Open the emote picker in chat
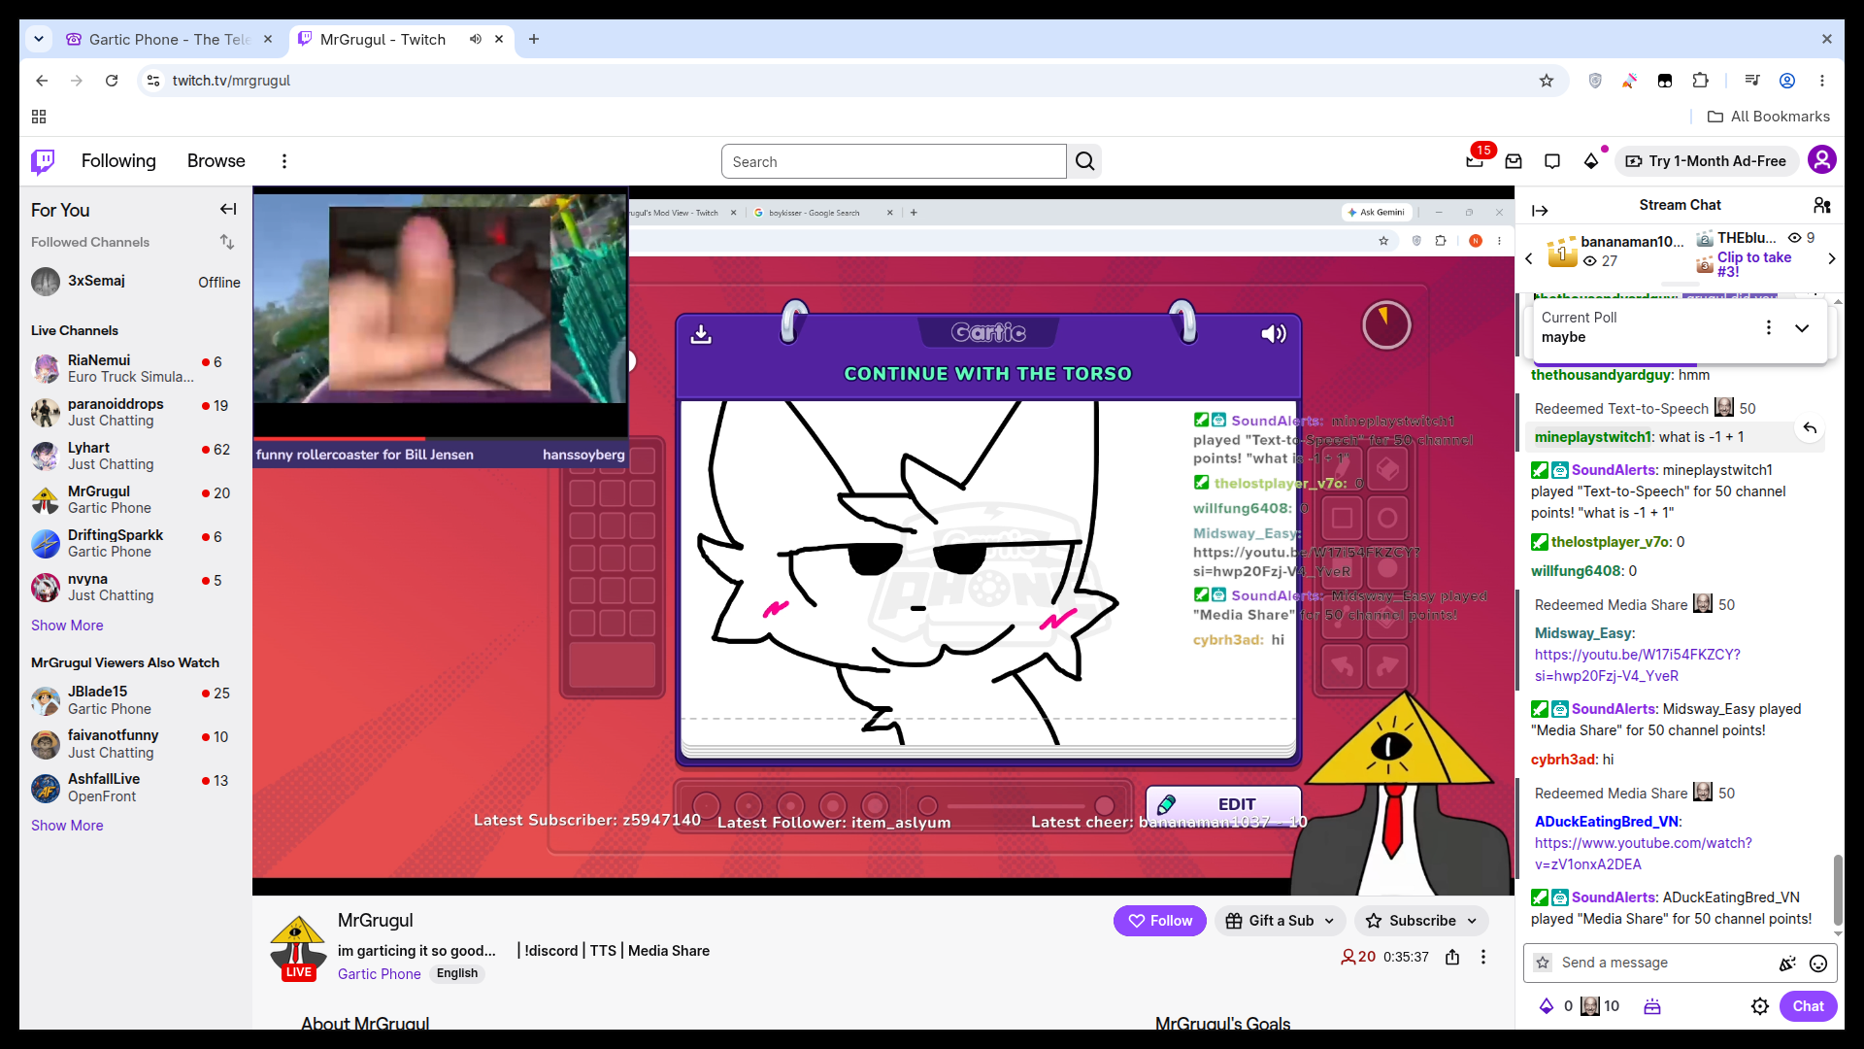Viewport: 1864px width, 1049px height. pyautogui.click(x=1818, y=964)
